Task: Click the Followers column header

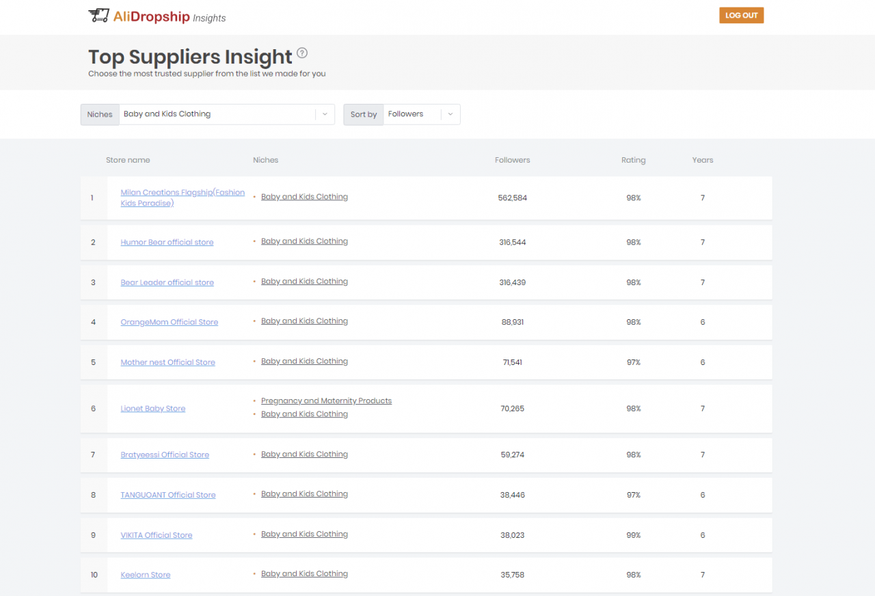Action: point(512,159)
